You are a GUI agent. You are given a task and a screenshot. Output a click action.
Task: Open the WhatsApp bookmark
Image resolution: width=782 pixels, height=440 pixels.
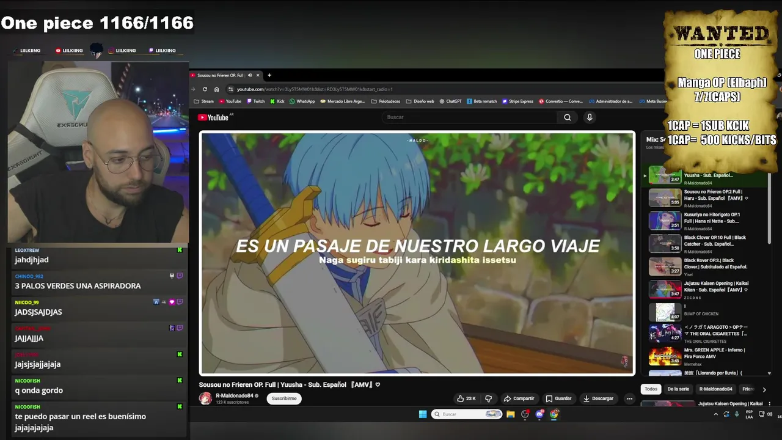(302, 101)
